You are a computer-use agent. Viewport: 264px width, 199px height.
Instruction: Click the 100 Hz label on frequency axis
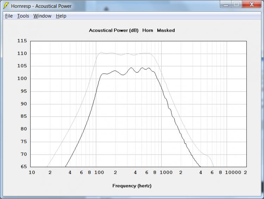coord(99,173)
